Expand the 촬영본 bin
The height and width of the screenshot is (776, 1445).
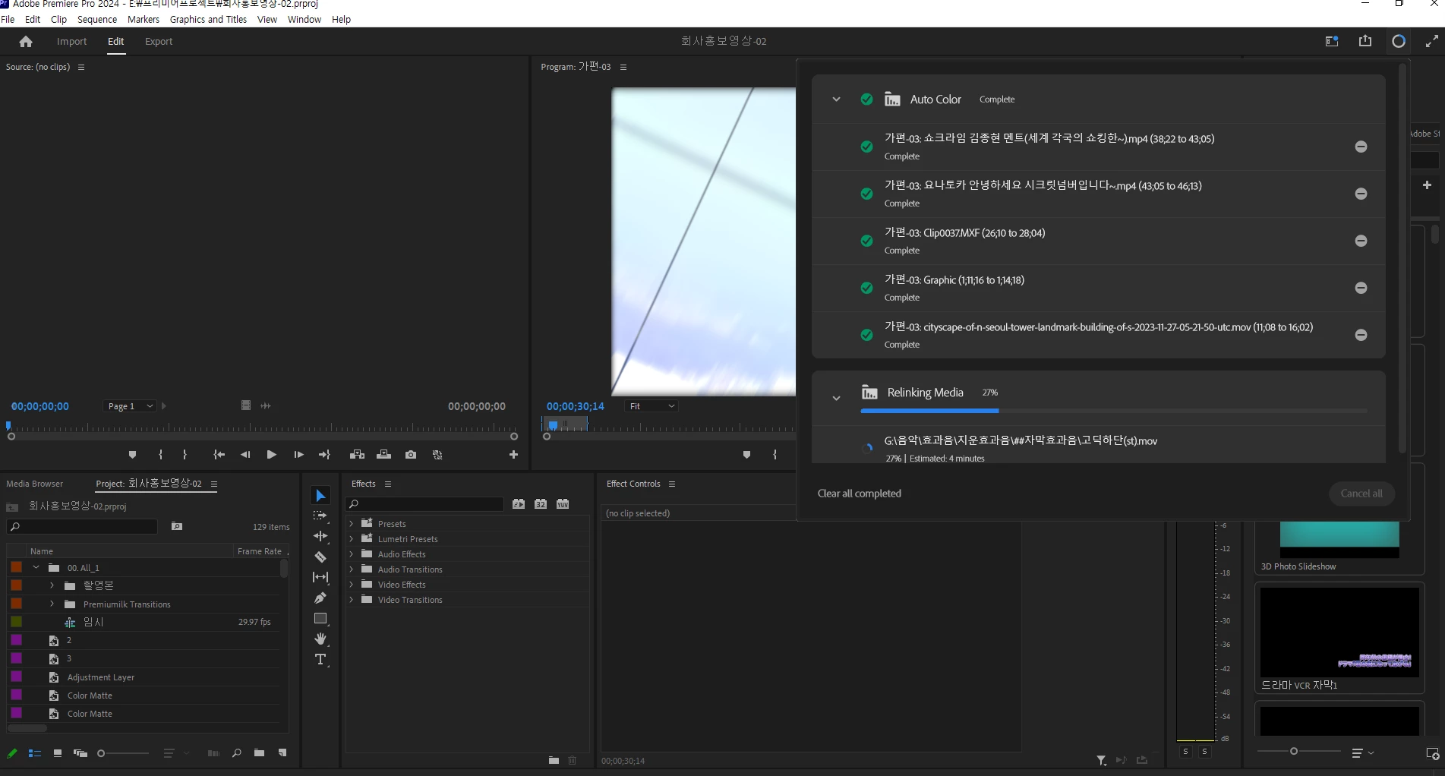52,585
